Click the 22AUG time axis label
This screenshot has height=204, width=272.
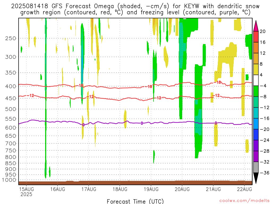244,189
